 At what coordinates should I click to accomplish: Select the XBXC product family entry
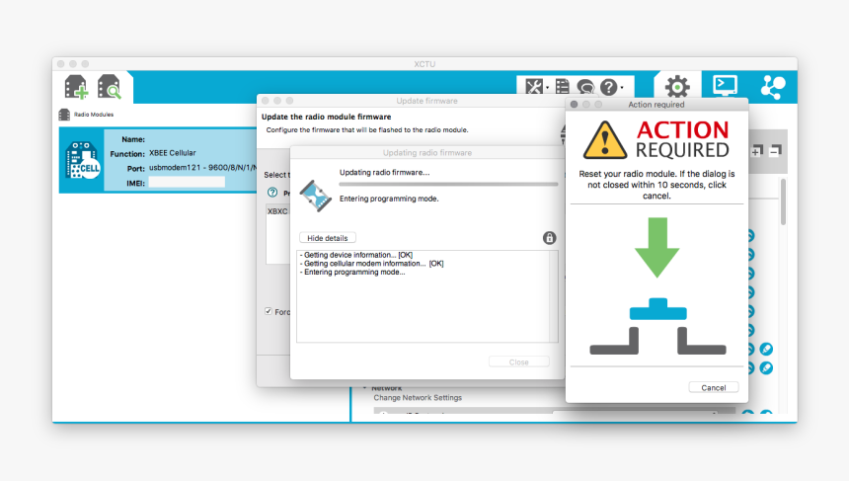coord(277,211)
